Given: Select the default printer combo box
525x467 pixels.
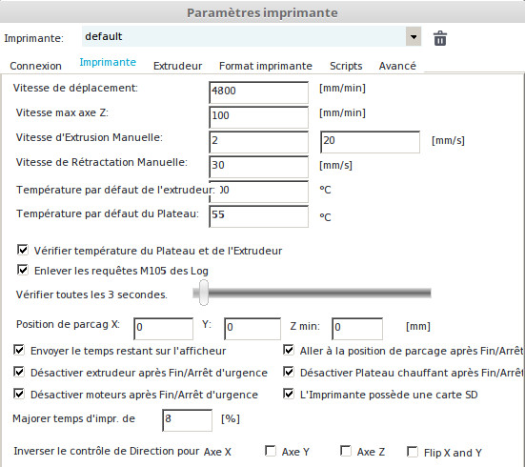Looking at the screenshot, I should tap(252, 36).
